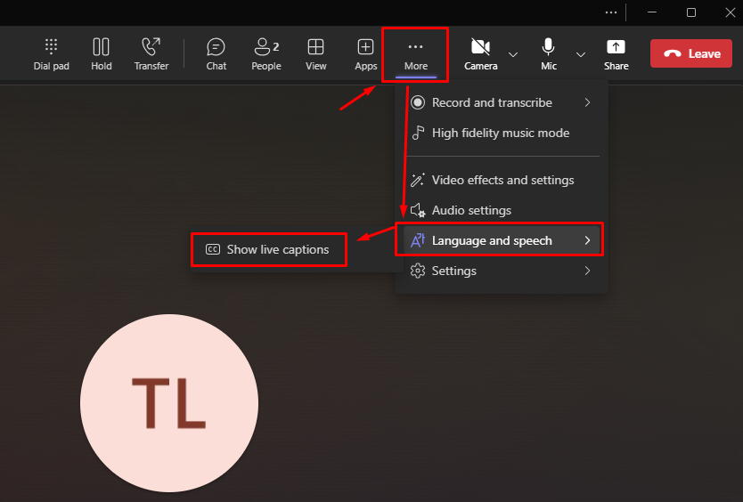This screenshot has width=743, height=502.
Task: Show the People participants list
Action: click(265, 53)
